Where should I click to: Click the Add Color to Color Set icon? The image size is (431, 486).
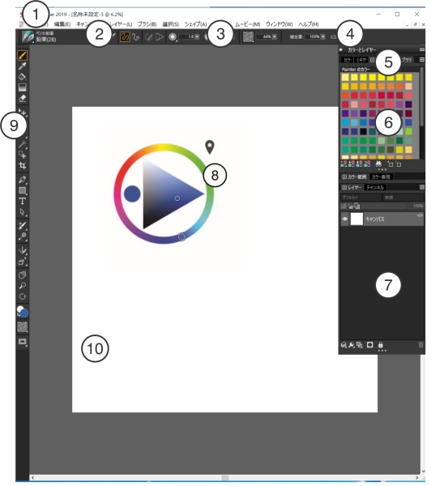pos(390,164)
